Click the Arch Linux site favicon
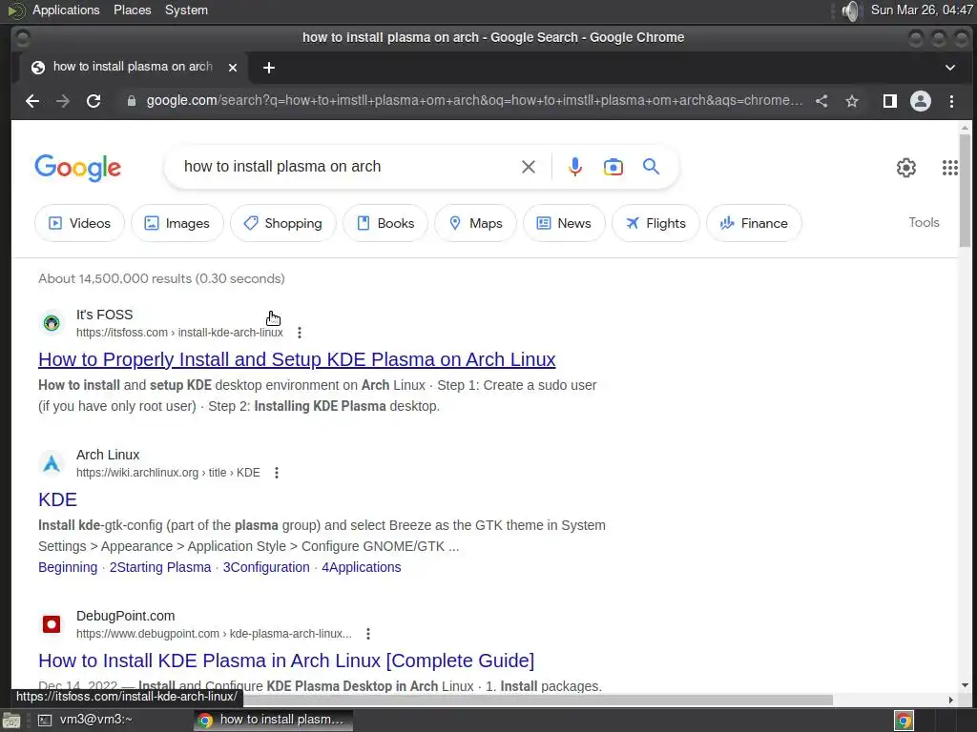 click(x=52, y=463)
